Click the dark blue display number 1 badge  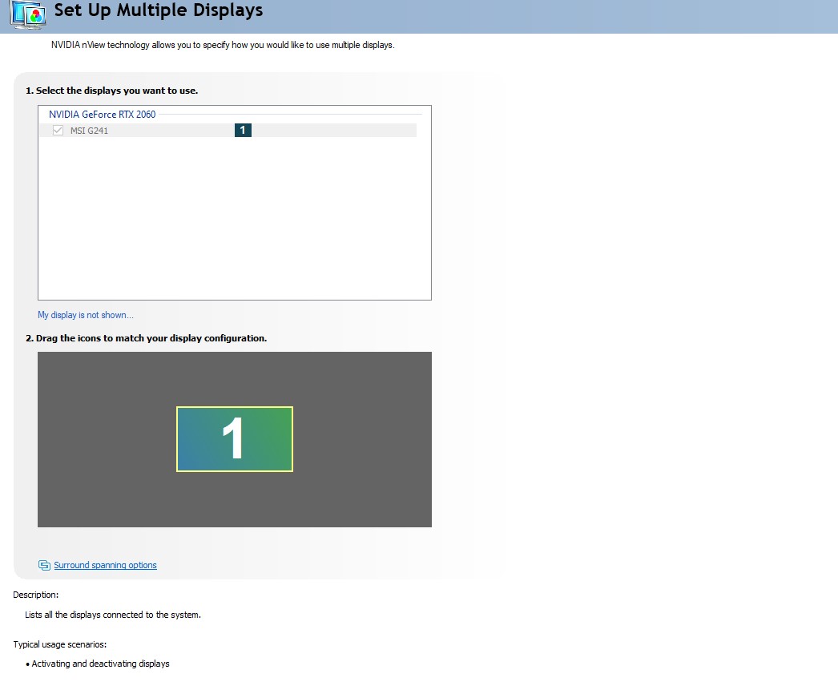pyautogui.click(x=243, y=131)
